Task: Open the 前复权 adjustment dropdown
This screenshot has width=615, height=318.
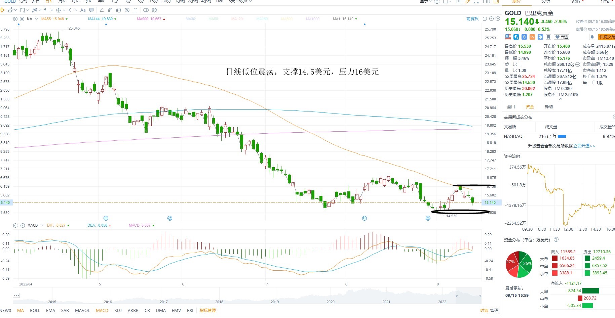Action: click(472, 19)
